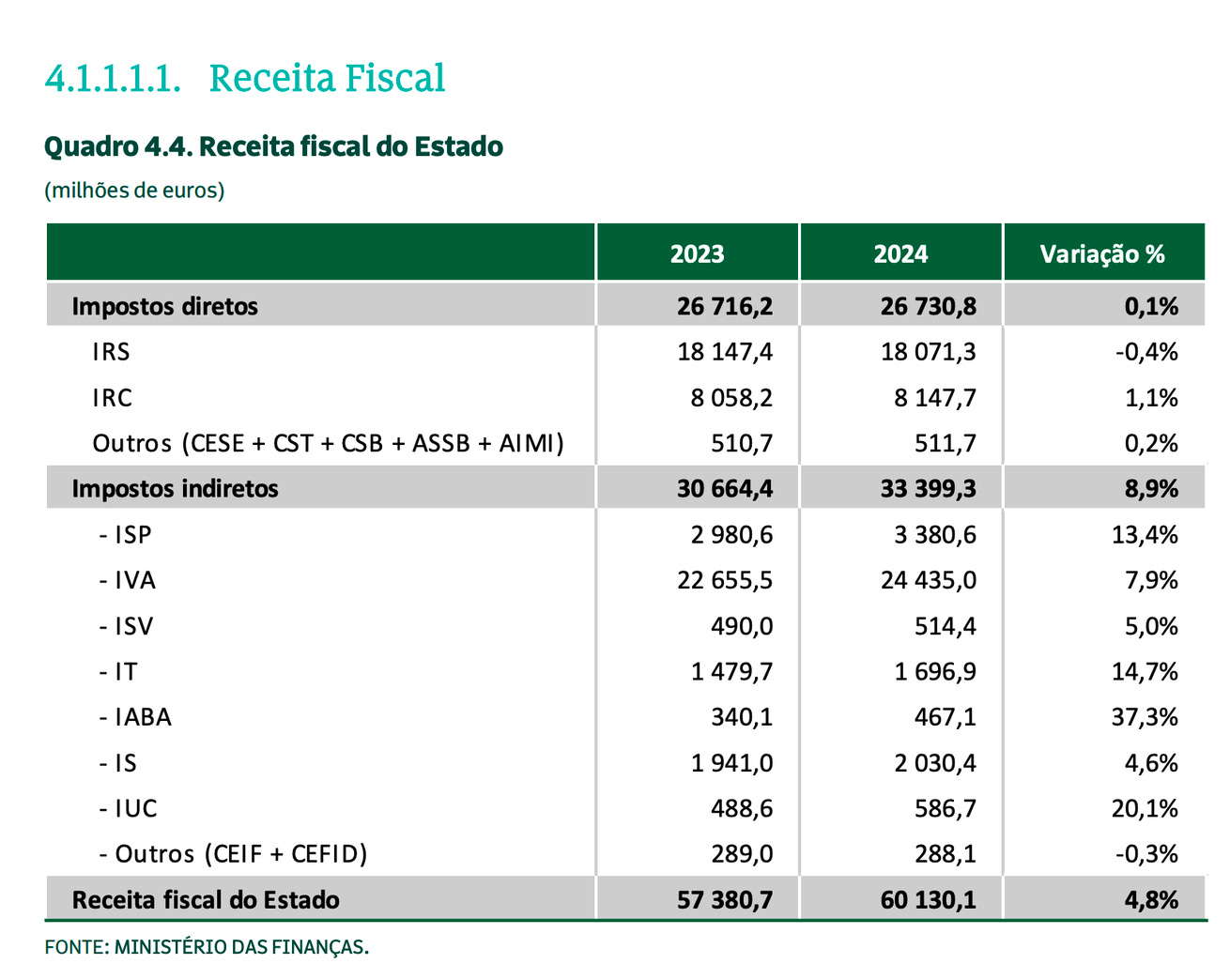This screenshot has width=1230, height=979.
Task: Click the total value '57 380,7'
Action: click(725, 900)
